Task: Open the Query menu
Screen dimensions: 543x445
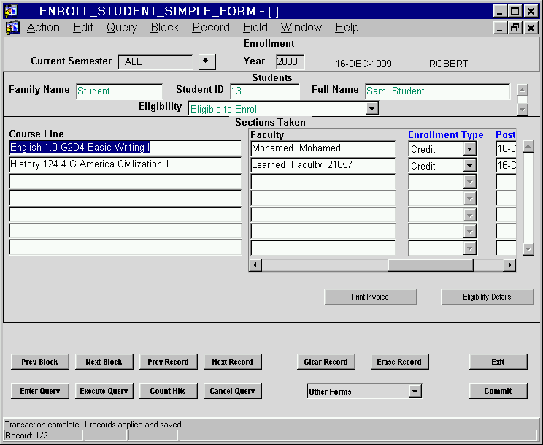Action: 122,27
